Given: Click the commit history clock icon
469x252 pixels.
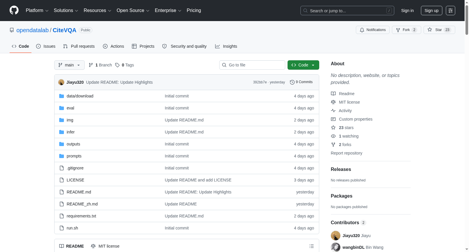Looking at the screenshot, I should coord(292,82).
